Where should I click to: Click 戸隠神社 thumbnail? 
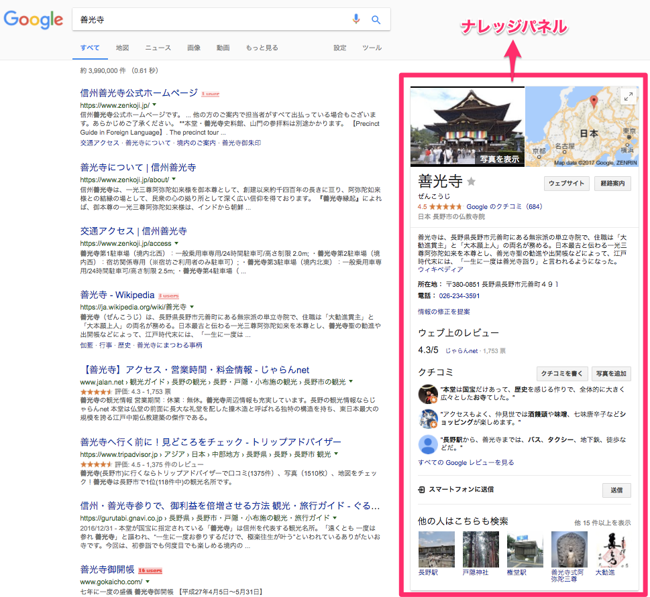click(480, 549)
